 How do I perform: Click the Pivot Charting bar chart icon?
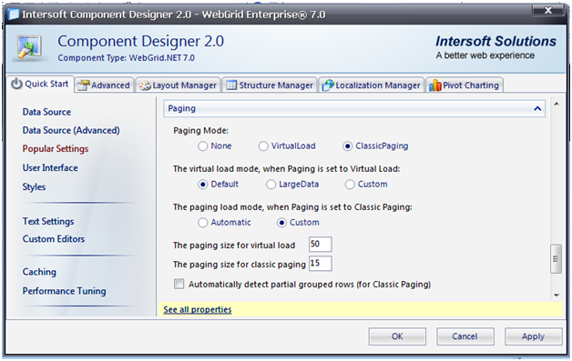tap(434, 85)
